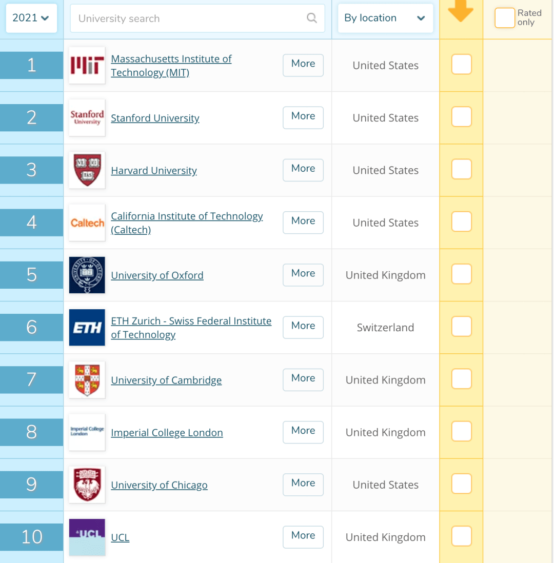
Task: Tick the compare checkbox for ETH Zurich
Action: pyautogui.click(x=461, y=327)
